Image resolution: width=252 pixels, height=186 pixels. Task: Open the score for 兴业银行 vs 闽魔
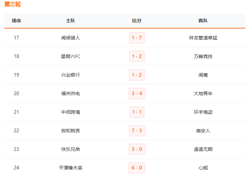coord(137,75)
